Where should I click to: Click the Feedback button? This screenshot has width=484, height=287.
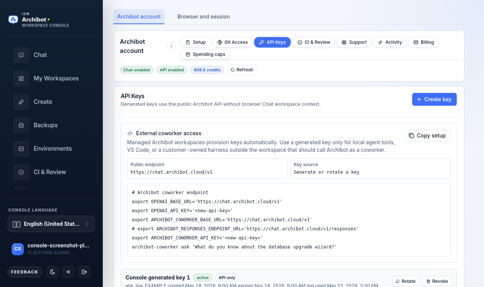[x=25, y=272]
